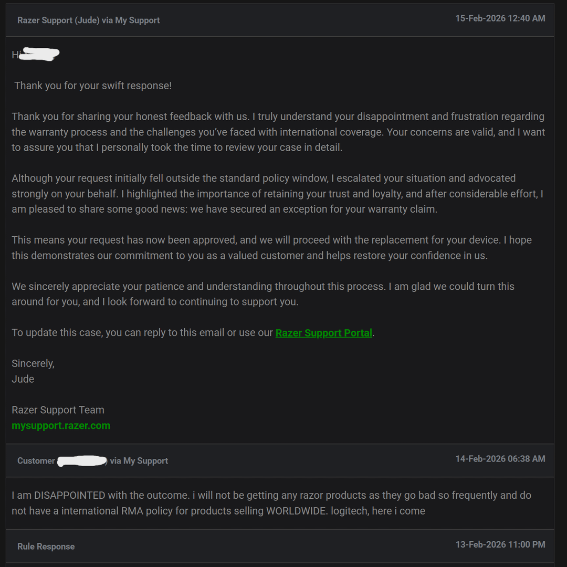Click the redacted customer name in header
The image size is (567, 567).
pos(82,461)
